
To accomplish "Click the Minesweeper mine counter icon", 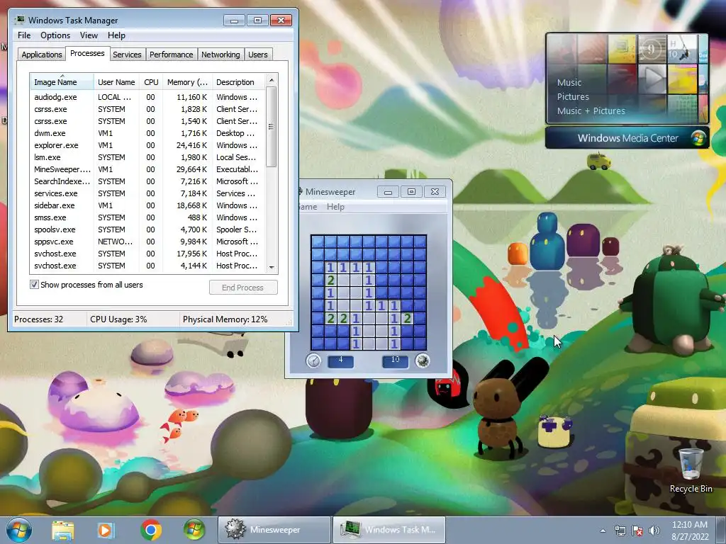I will pyautogui.click(x=423, y=361).
